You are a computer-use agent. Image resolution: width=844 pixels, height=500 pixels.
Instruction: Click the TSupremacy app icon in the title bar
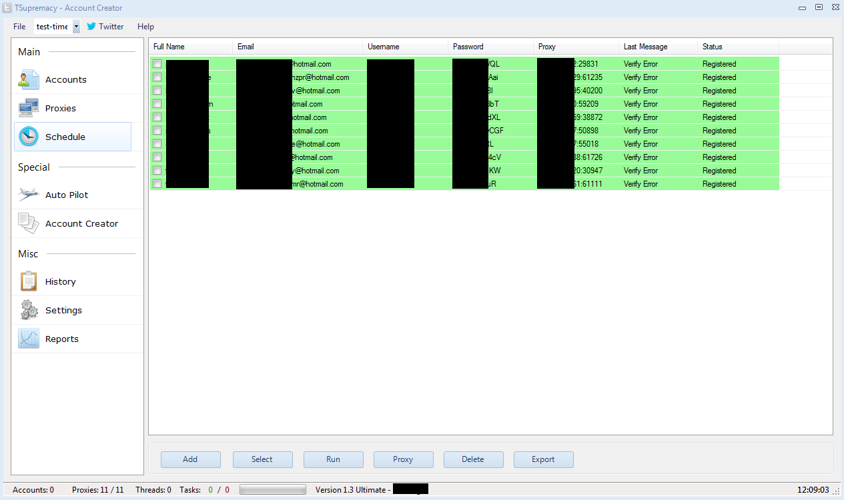(7, 7)
